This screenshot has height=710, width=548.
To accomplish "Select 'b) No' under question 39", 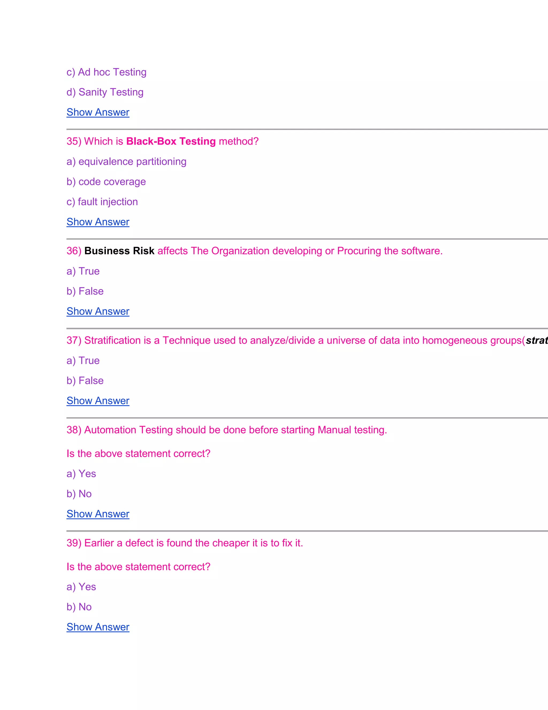I will click(79, 607).
